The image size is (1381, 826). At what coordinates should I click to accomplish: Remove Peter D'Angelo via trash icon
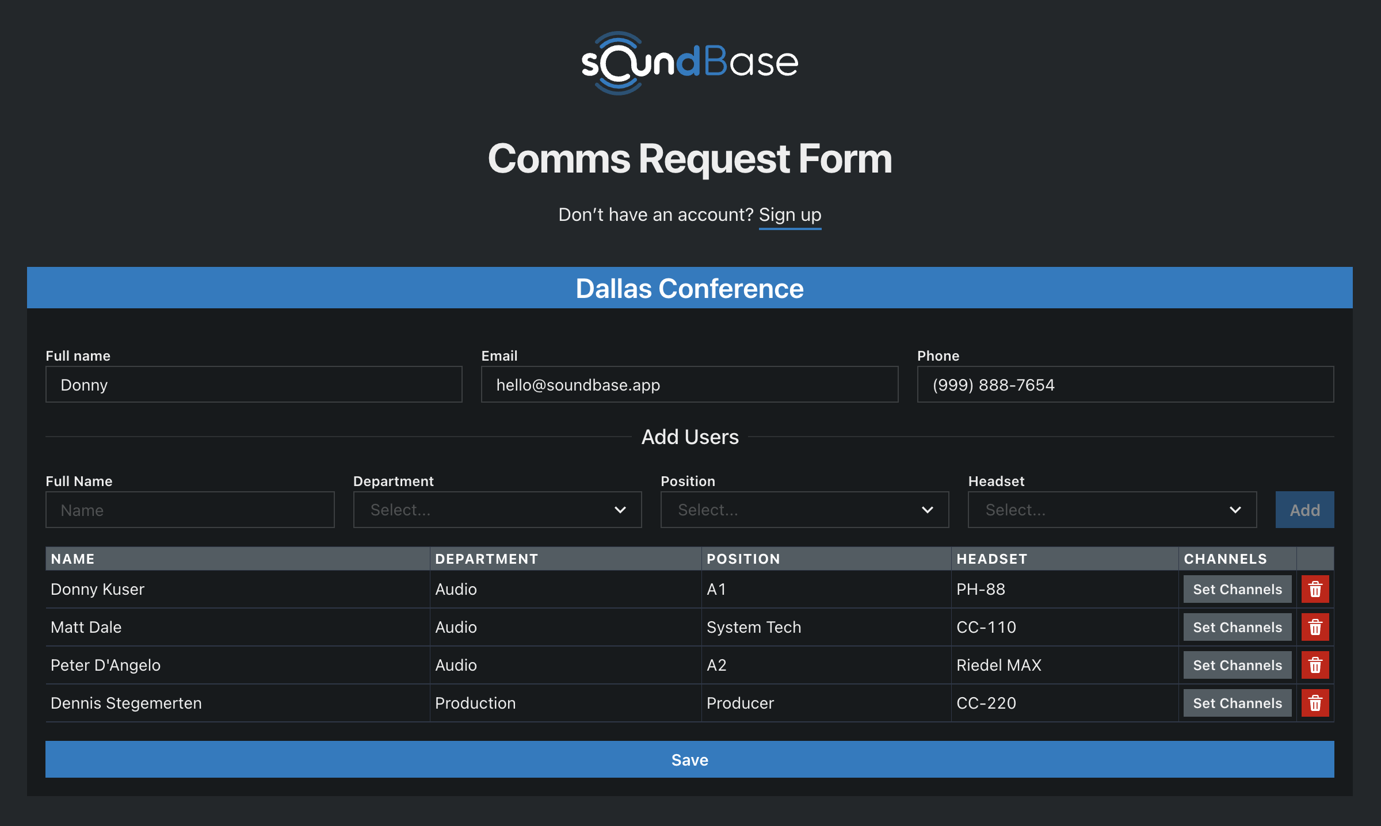tap(1315, 665)
